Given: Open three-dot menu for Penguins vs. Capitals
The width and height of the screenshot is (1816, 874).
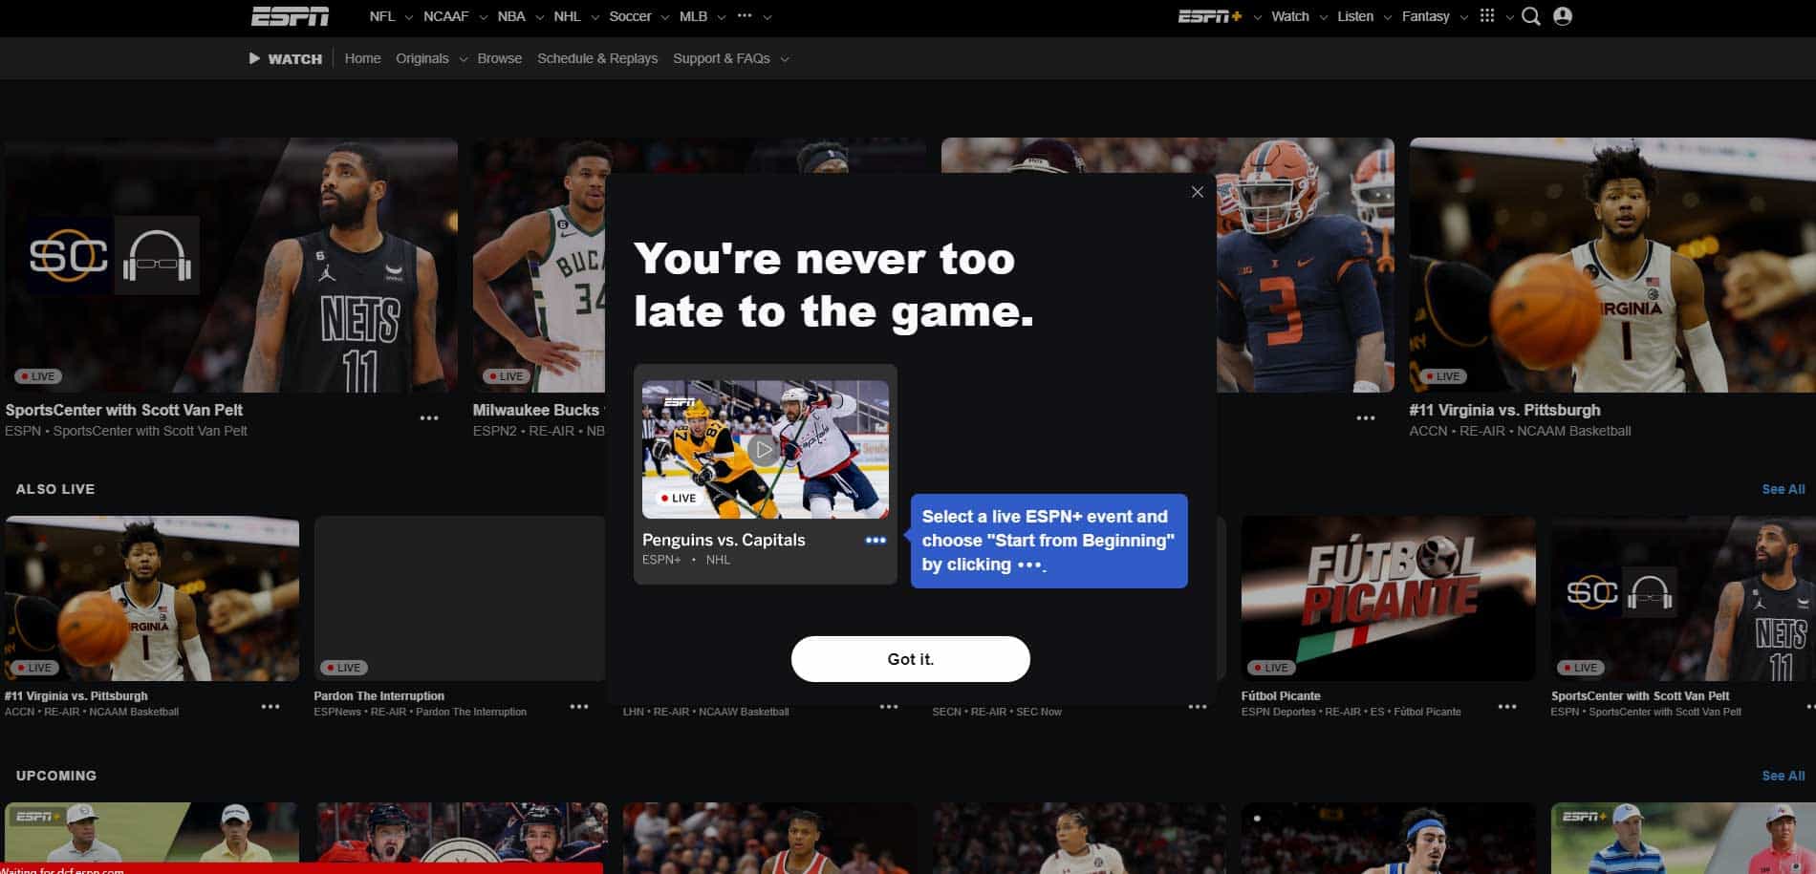Looking at the screenshot, I should [876, 541].
